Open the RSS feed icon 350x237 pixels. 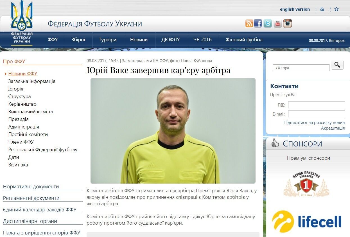(x=249, y=23)
